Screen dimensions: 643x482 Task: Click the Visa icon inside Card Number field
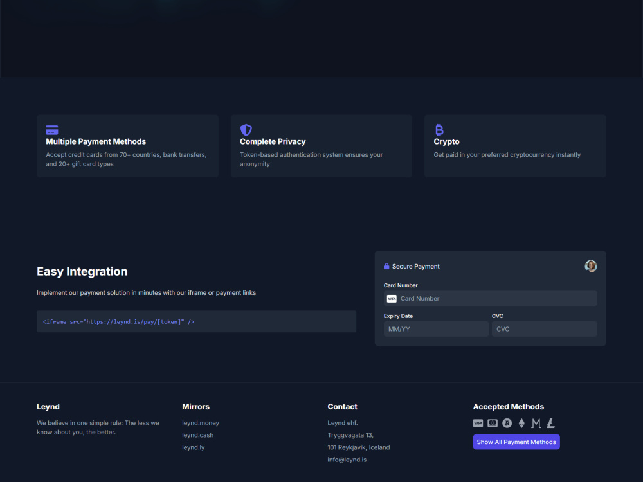[392, 299]
